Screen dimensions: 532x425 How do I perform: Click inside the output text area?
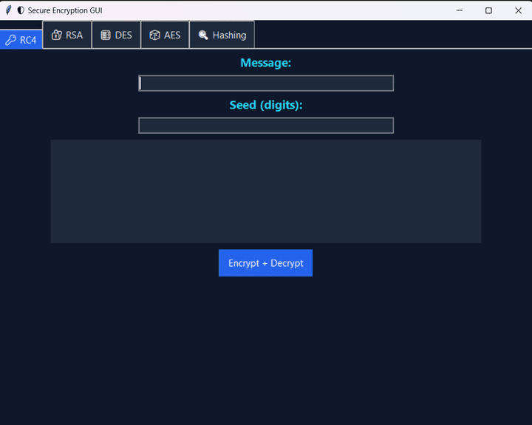266,191
